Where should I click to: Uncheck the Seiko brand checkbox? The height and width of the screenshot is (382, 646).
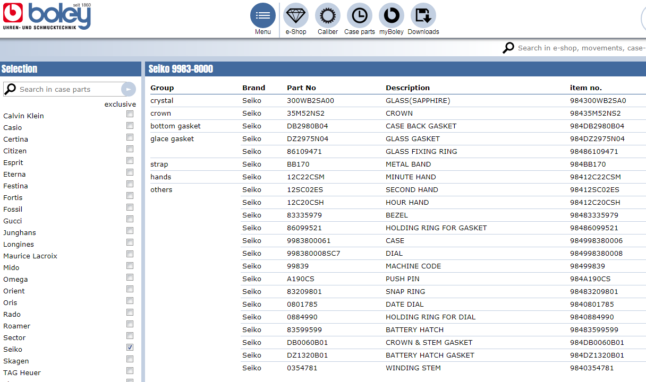pos(130,348)
